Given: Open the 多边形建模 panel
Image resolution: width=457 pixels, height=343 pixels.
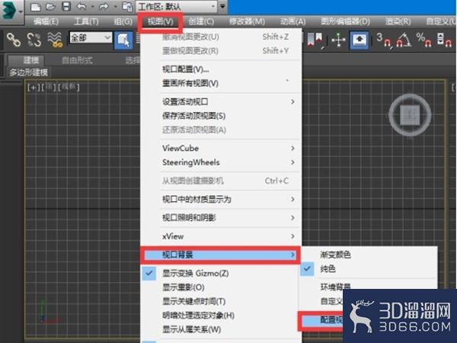Looking at the screenshot, I should pyautogui.click(x=28, y=72).
